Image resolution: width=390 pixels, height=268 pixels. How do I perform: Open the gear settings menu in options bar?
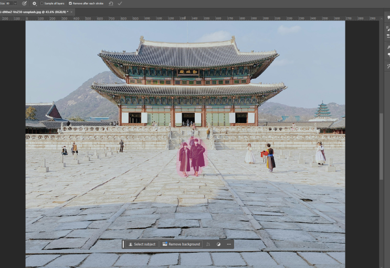34,3
